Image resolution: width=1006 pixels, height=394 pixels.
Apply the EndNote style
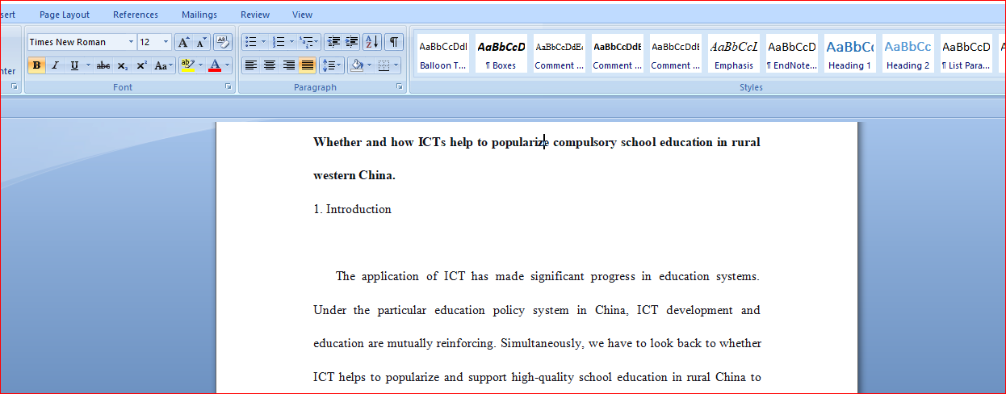coord(792,54)
